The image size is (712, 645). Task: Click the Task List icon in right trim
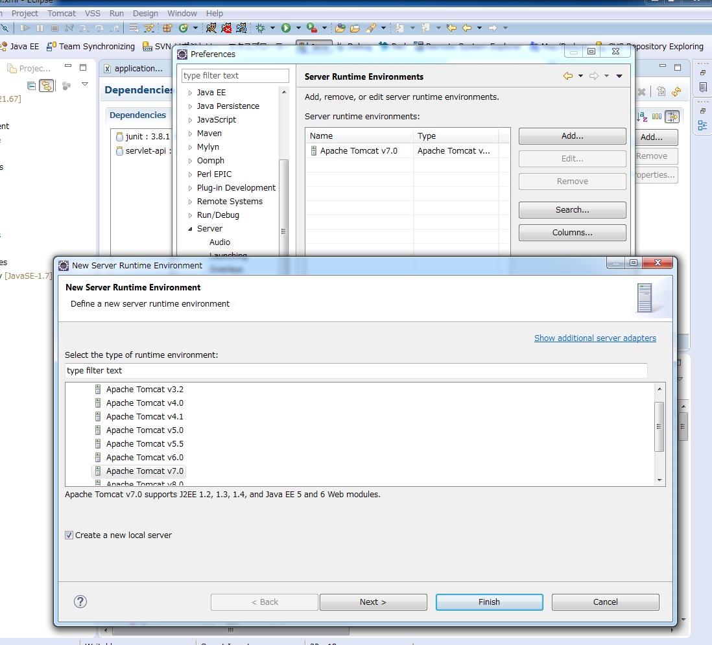pyautogui.click(x=703, y=87)
